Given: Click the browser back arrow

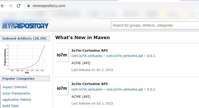Looking at the screenshot, I should (3, 6).
